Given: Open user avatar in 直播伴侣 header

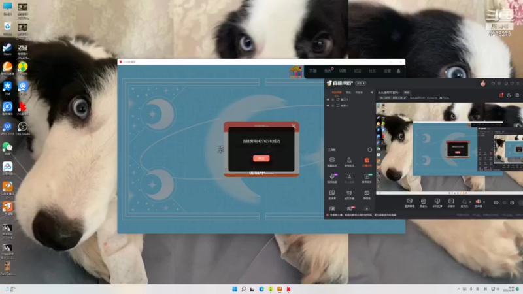Looking at the screenshot, I should click(x=482, y=83).
